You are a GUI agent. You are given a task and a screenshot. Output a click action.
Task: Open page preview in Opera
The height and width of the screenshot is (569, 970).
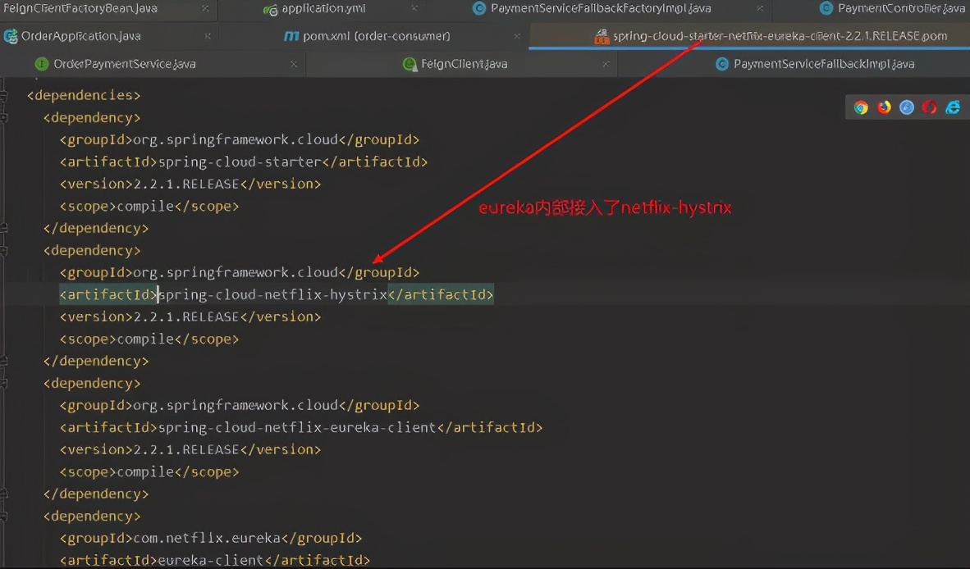click(929, 107)
